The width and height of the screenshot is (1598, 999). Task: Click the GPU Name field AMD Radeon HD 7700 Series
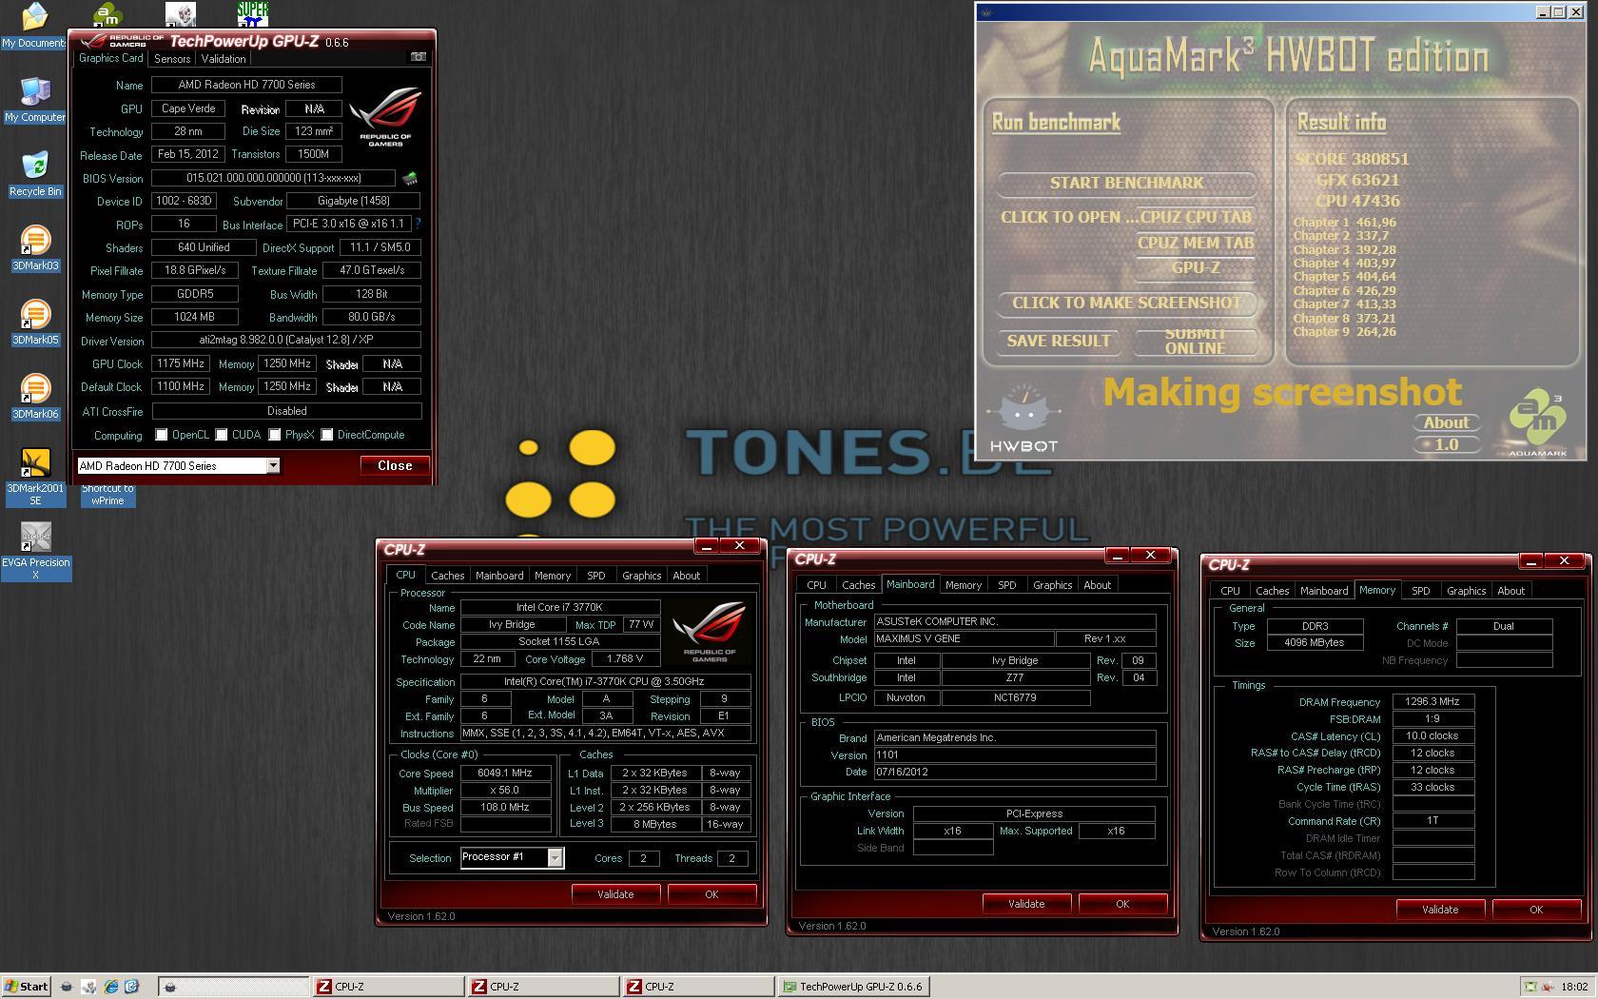point(246,85)
